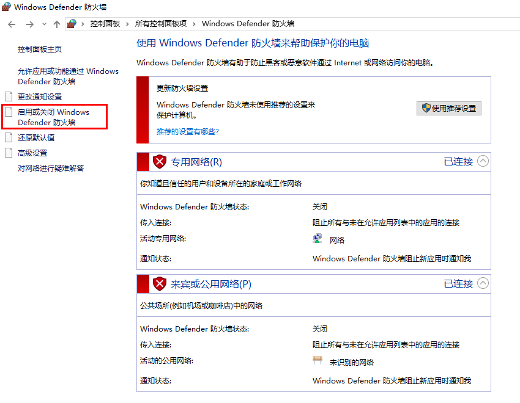This screenshot has height=403, width=520.
Task: Expand chevron before 控制面板 breadcrumb
Action: [83, 24]
